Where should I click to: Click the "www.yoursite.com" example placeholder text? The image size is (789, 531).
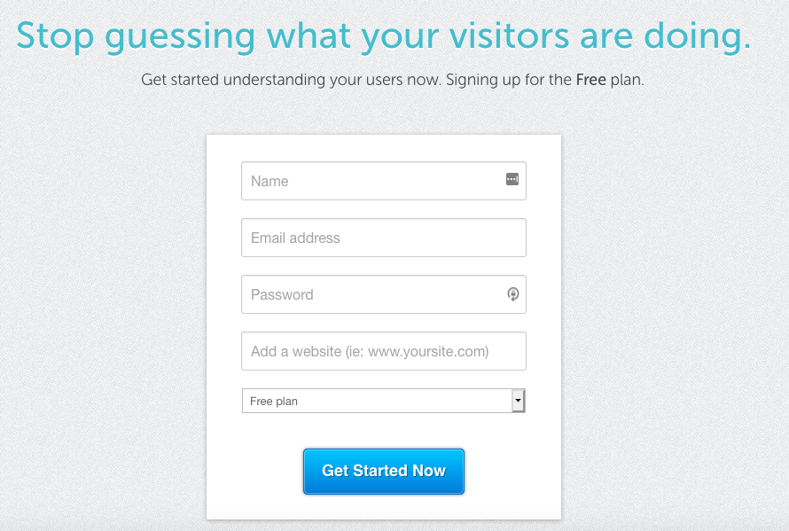pyautogui.click(x=427, y=351)
